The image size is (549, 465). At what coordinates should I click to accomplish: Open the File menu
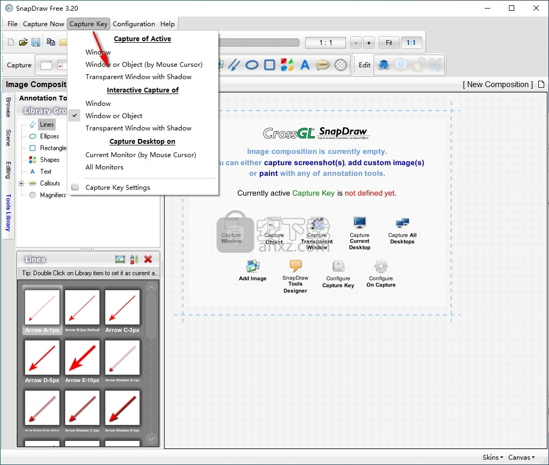(12, 24)
